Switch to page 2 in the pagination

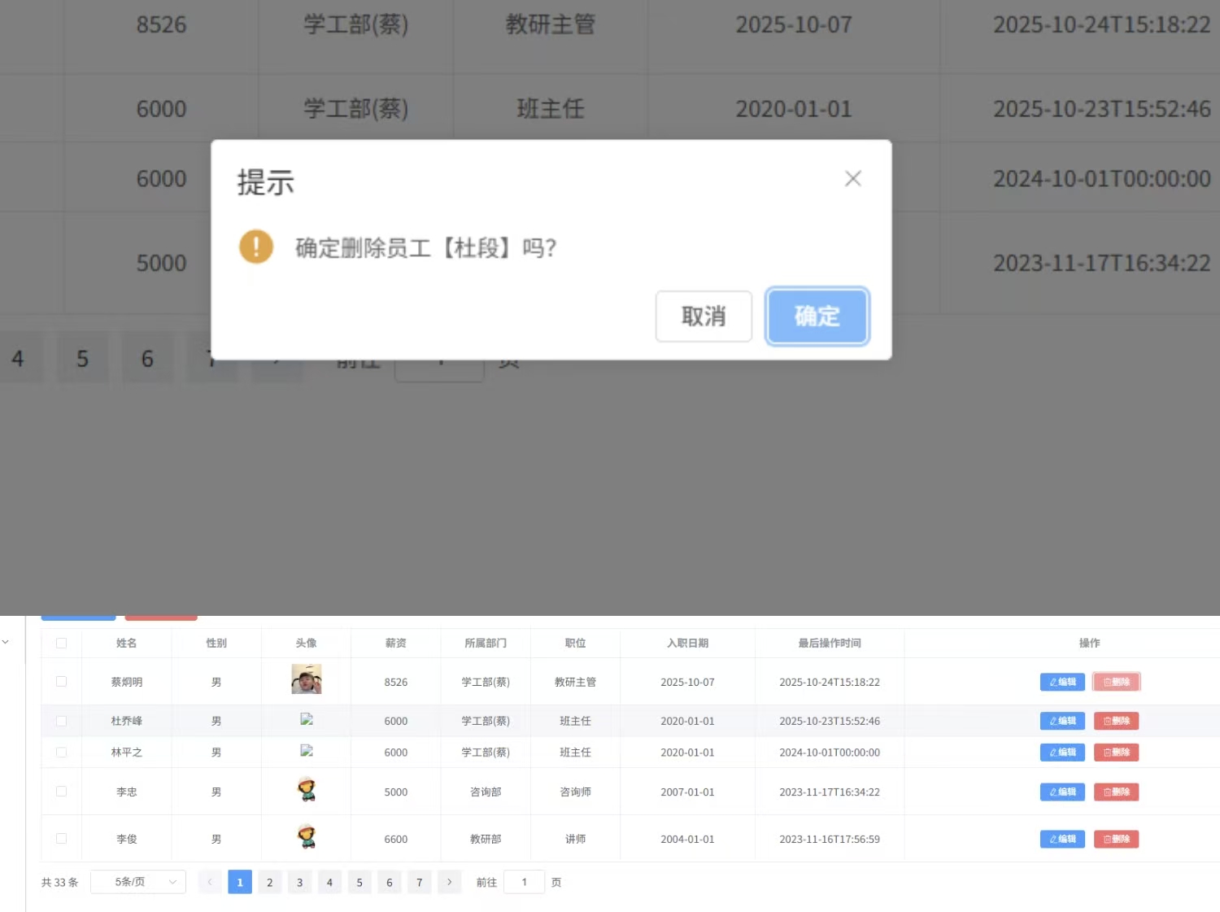[x=270, y=882]
